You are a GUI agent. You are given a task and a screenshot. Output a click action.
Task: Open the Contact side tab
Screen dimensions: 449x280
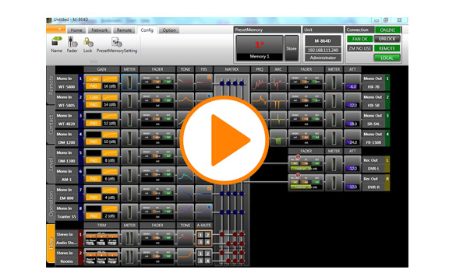[x=51, y=124]
